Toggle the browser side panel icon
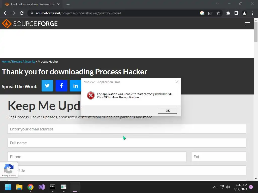 [236, 13]
